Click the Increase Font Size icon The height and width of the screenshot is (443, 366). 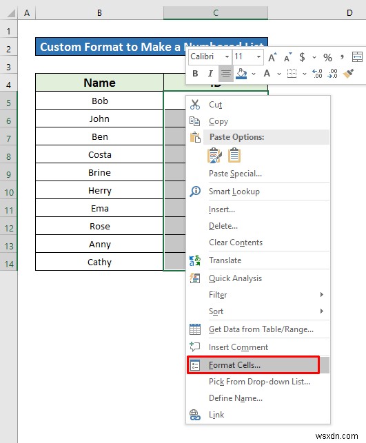(x=272, y=57)
